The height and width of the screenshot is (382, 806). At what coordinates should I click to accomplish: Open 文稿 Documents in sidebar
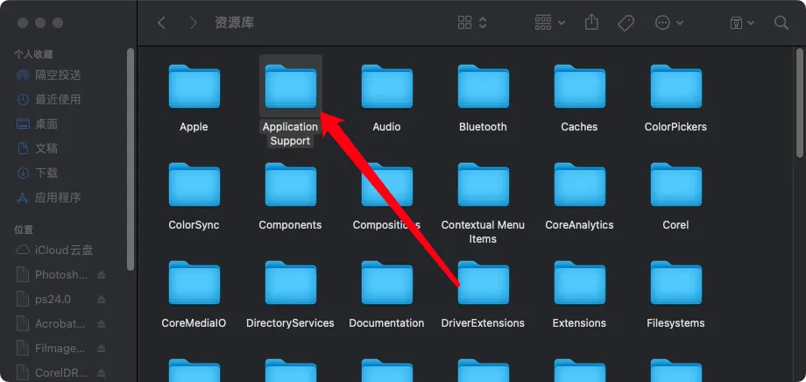click(46, 149)
